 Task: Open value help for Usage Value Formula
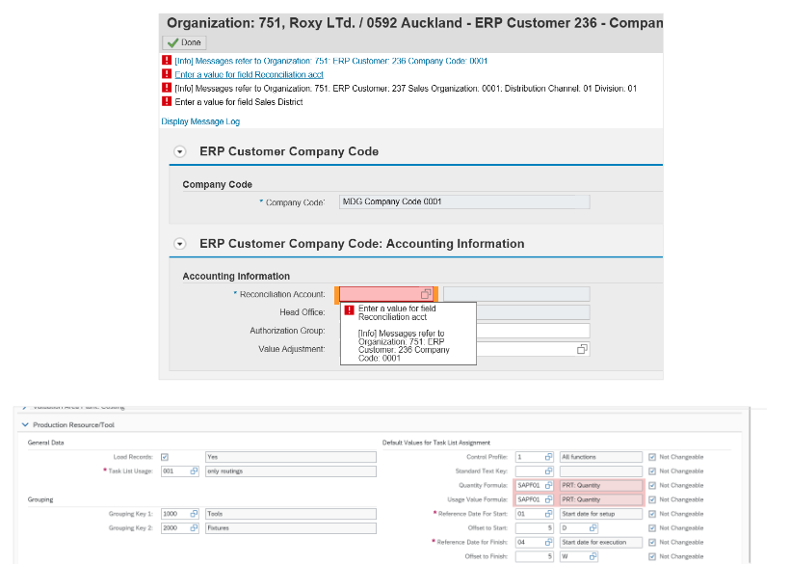point(549,499)
